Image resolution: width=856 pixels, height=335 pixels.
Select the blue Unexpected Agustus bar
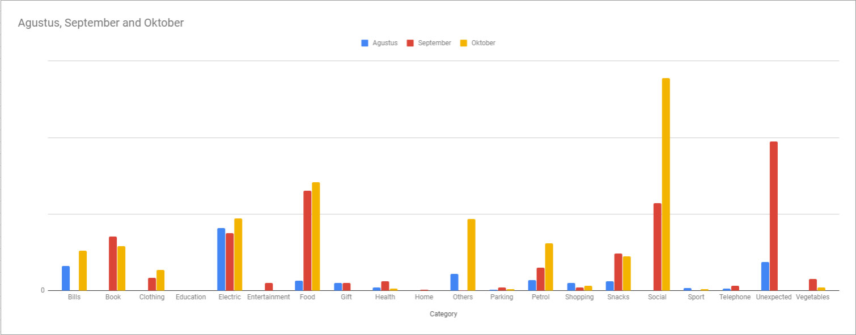click(x=765, y=276)
